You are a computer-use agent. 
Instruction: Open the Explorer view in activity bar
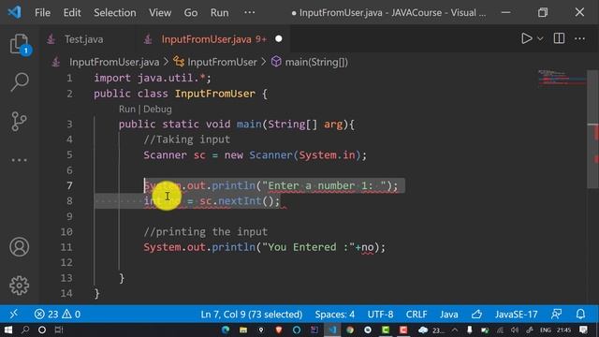click(x=19, y=44)
